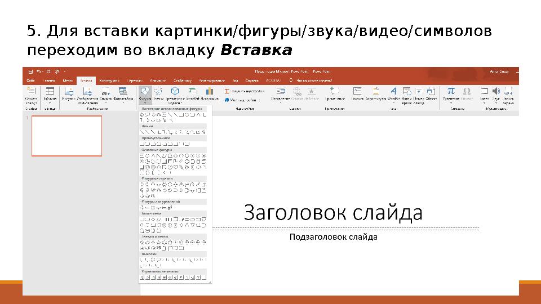Open the Звук (Audio) dropdown
The width and height of the screenshot is (541, 304).
496,103
